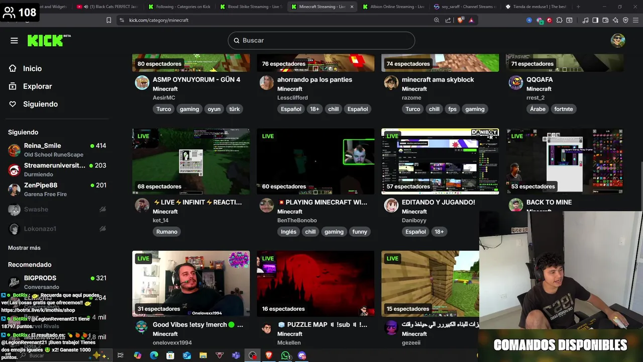643x362 pixels.
Task: Open File Explorer from the taskbar
Action: point(203,355)
